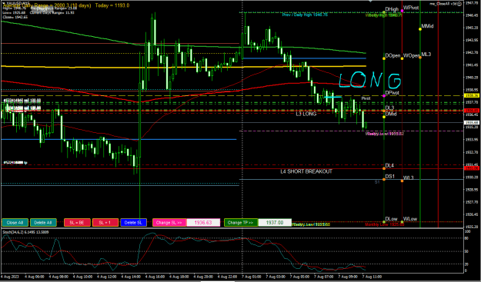This screenshot has height=282, width=481.
Task: Click the take profit value field 1937.00
Action: pyautogui.click(x=275, y=223)
